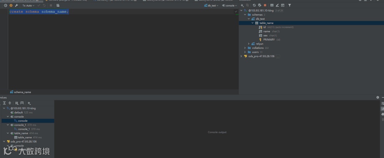Select the id column in Database tree
384x158 pixels.
click(276, 27)
